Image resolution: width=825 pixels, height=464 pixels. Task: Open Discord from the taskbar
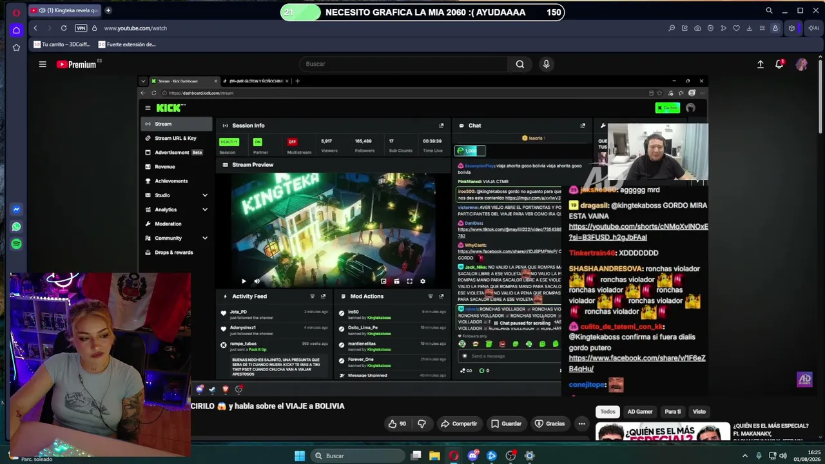[x=472, y=456]
